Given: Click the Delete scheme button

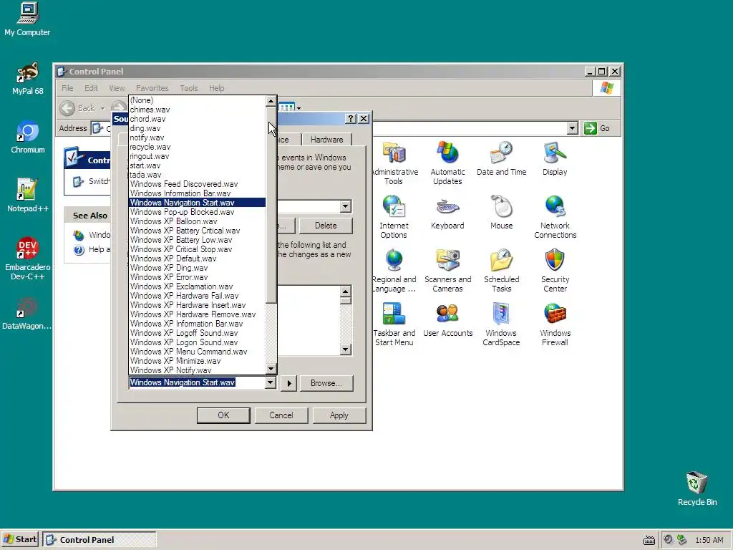Looking at the screenshot, I should [326, 226].
